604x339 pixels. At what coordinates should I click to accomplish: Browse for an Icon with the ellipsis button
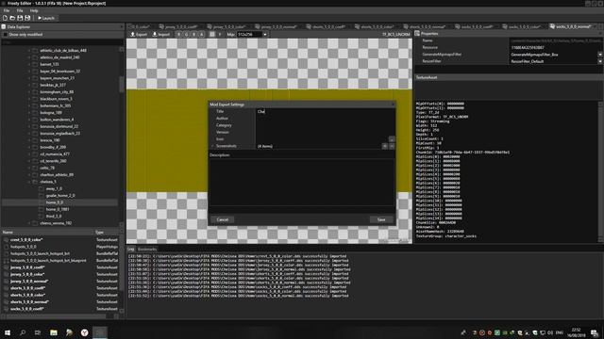pyautogui.click(x=392, y=139)
